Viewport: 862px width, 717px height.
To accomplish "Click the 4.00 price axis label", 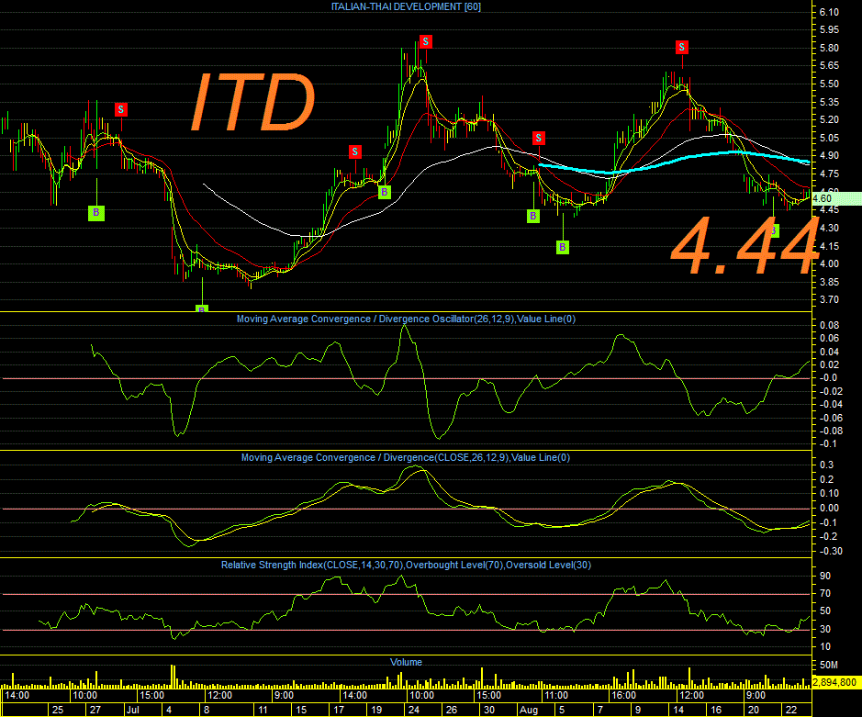I will click(x=829, y=263).
